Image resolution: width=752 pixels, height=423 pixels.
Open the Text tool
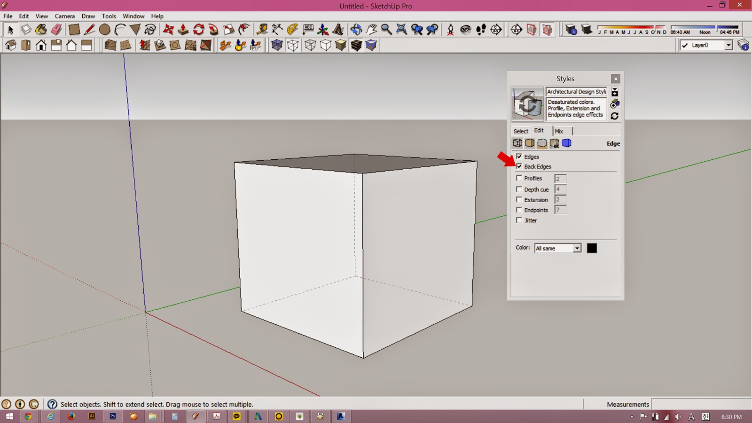[x=308, y=29]
